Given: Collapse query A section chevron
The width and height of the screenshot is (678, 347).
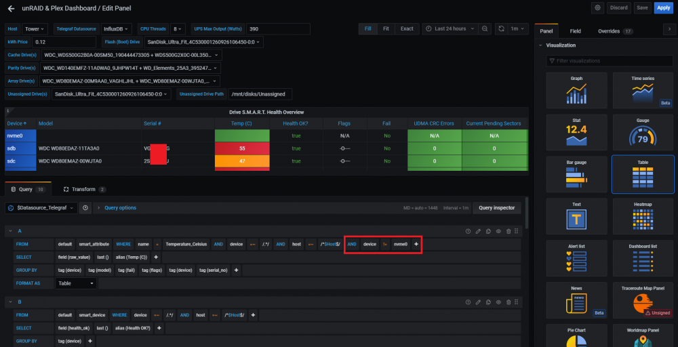Looking at the screenshot, I should 9,232.
